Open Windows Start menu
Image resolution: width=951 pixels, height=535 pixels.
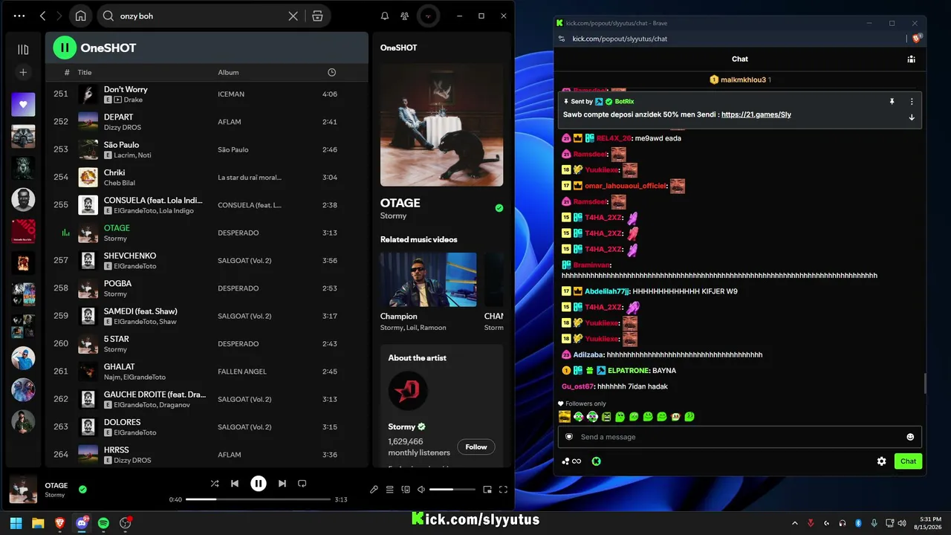pos(16,523)
